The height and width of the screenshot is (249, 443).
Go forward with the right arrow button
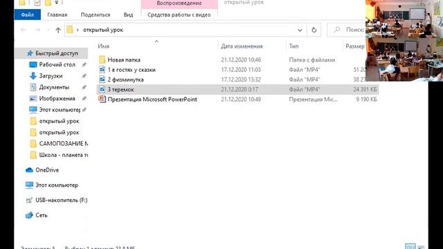[37, 30]
